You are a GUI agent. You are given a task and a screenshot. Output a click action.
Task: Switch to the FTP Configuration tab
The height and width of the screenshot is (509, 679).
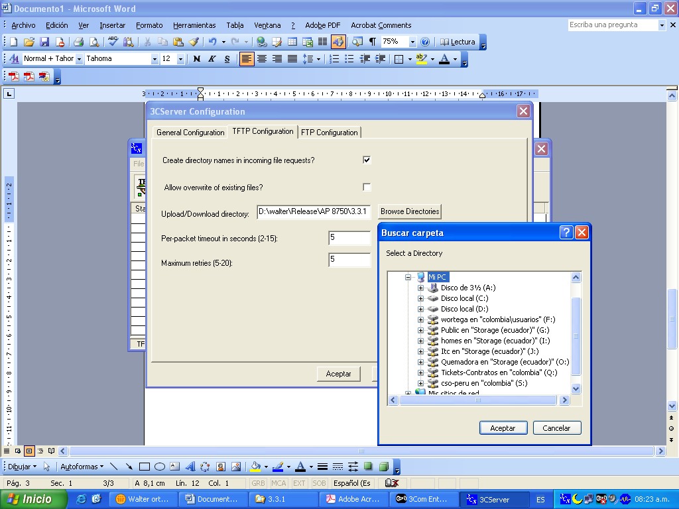point(329,133)
